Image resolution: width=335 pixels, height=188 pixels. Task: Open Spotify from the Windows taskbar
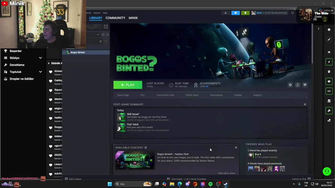point(210,184)
